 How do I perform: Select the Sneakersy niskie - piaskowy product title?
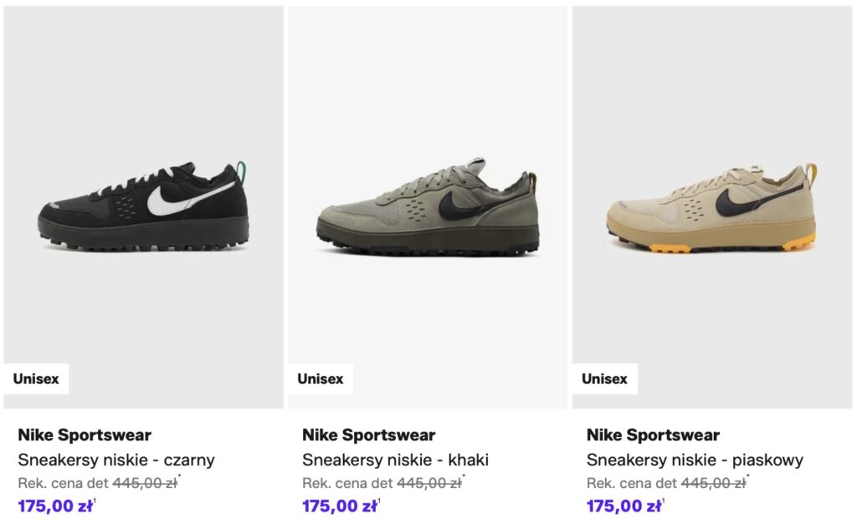coord(695,460)
